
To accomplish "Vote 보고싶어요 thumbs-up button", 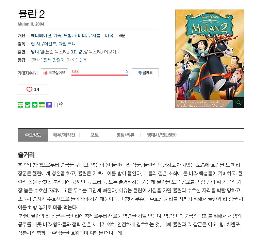I will pos(54,73).
